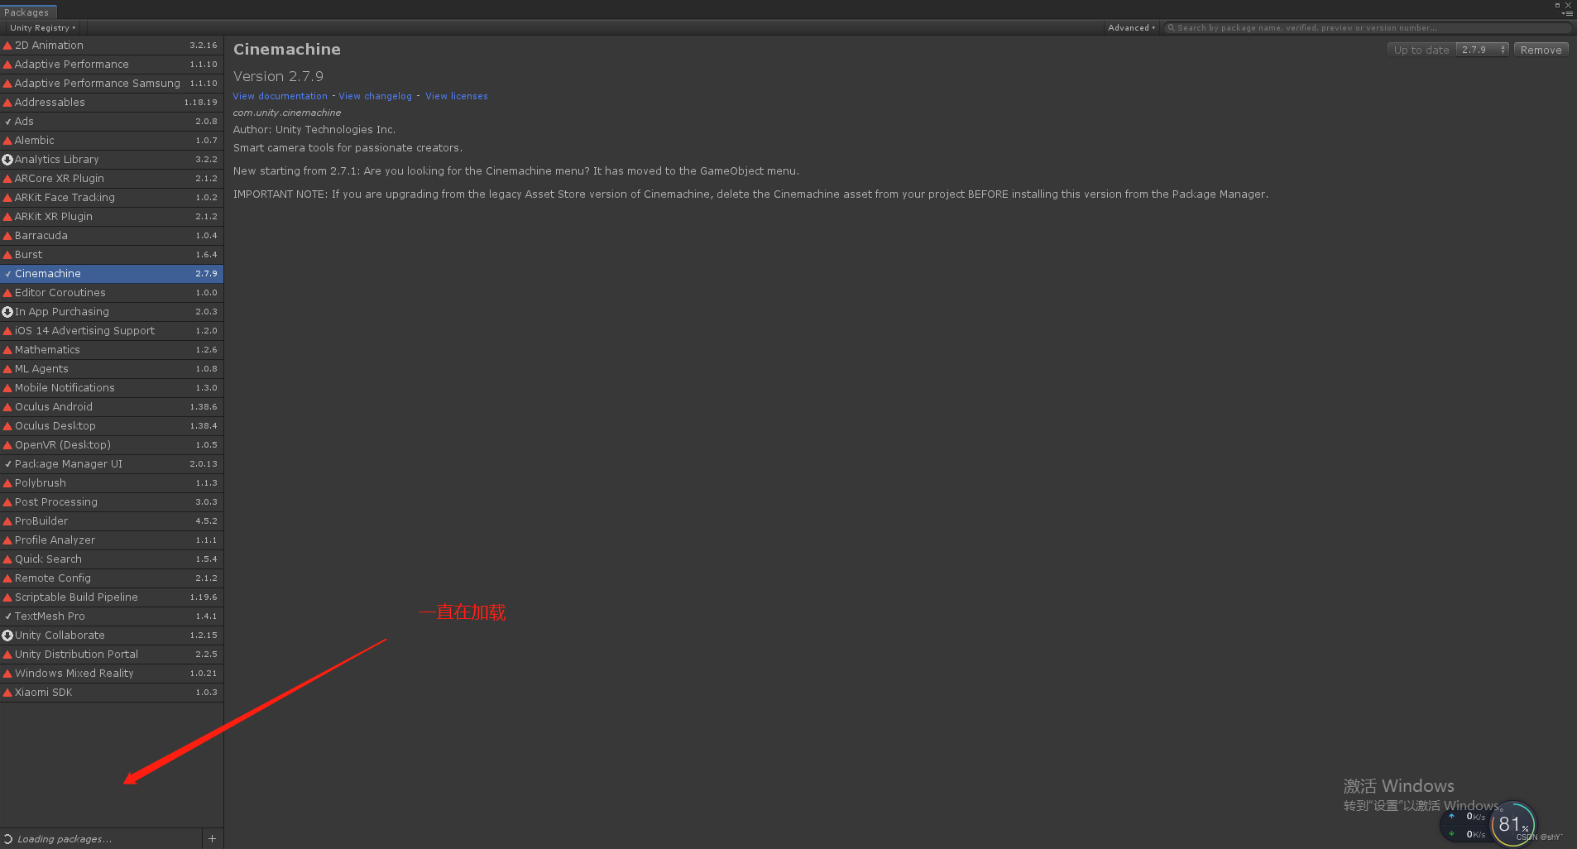Click the add package plus icon

pos(212,838)
